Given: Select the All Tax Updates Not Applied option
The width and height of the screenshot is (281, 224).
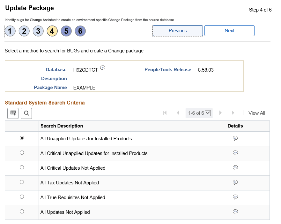Looking at the screenshot, I should click(21, 182).
